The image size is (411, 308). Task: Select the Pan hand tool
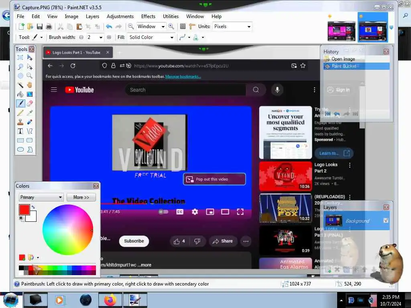[30, 85]
